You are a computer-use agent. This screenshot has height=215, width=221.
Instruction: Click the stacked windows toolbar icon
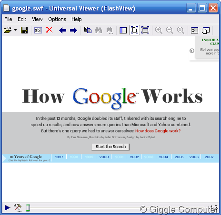coord(206,30)
